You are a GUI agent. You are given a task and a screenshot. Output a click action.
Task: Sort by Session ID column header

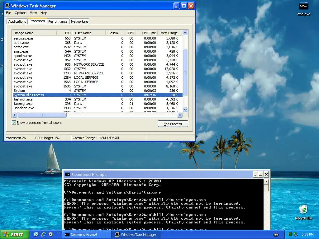[x=115, y=33]
